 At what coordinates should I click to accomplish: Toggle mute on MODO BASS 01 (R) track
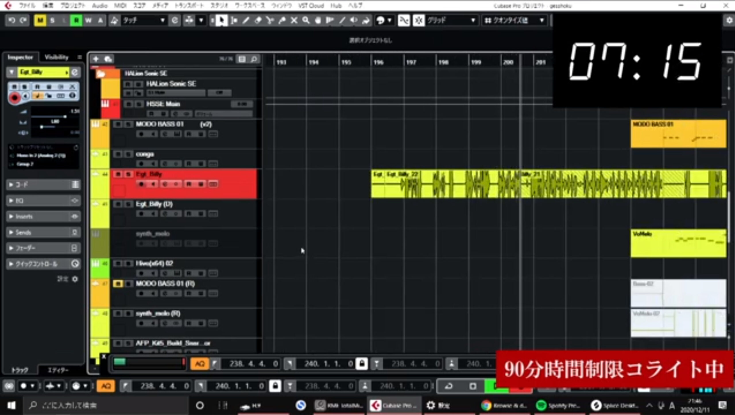[x=118, y=284]
